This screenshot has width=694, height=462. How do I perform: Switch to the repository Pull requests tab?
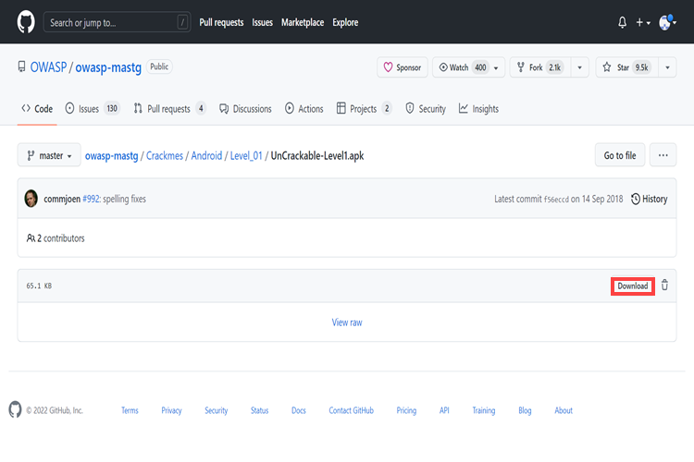click(x=170, y=108)
